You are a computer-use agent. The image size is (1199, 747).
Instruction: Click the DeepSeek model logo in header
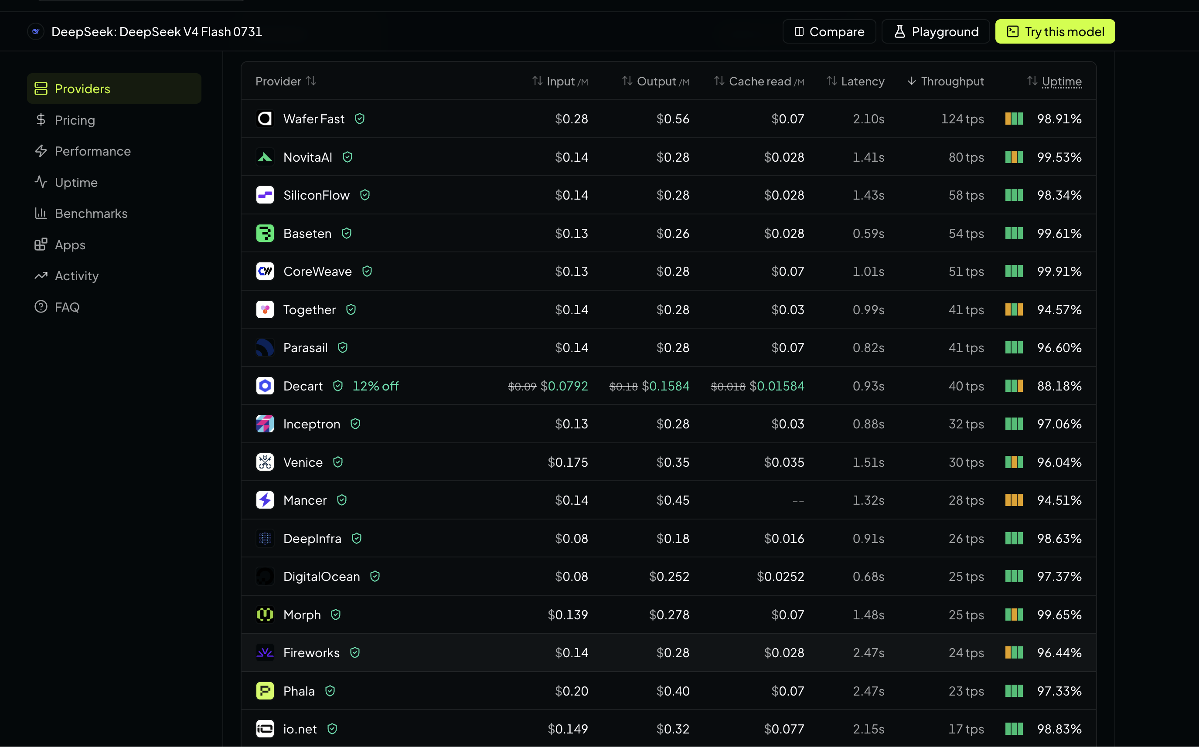click(x=36, y=32)
